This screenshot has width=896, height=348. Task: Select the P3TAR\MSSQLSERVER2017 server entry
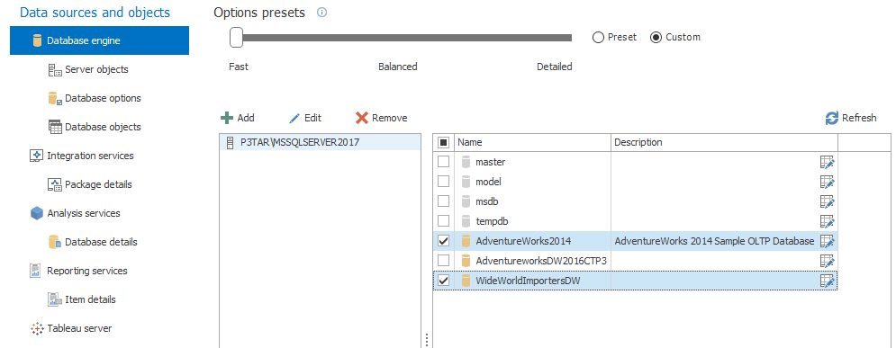(320, 143)
